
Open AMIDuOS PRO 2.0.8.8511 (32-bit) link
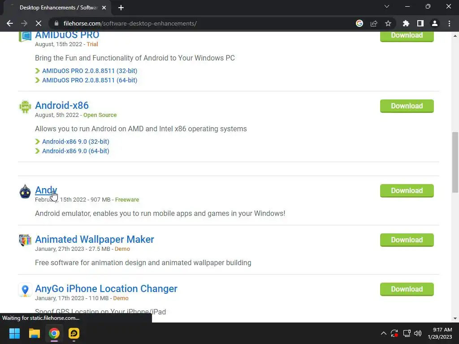point(90,71)
